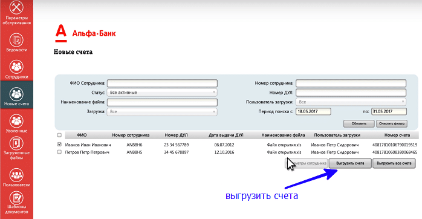422x219 pixels.
Task: Click Файл открытия.xls in Петров row
Action: point(284,152)
